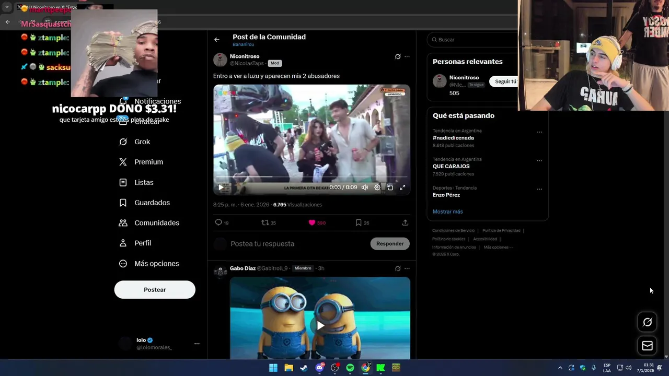Open the video settings gear
The image size is (669, 376).
pyautogui.click(x=377, y=187)
